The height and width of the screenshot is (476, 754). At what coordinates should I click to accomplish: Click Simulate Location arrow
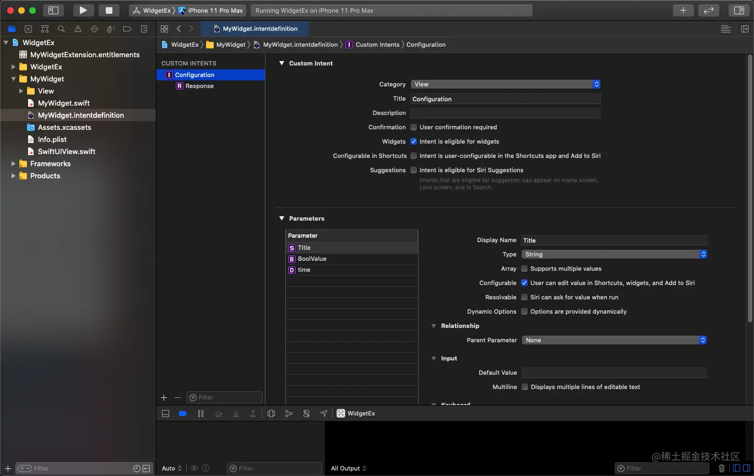(324, 413)
